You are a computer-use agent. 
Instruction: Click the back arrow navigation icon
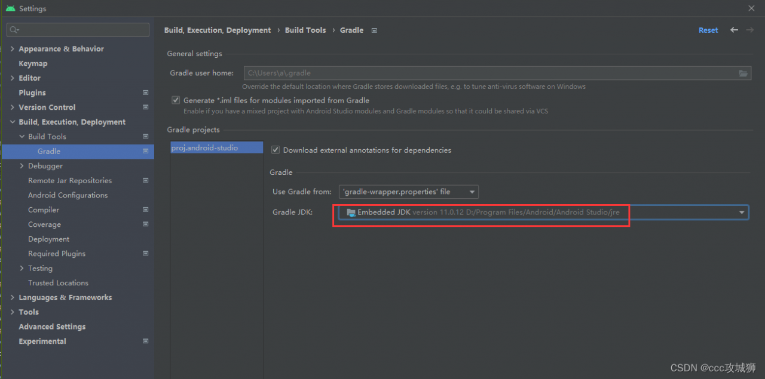[x=734, y=30]
